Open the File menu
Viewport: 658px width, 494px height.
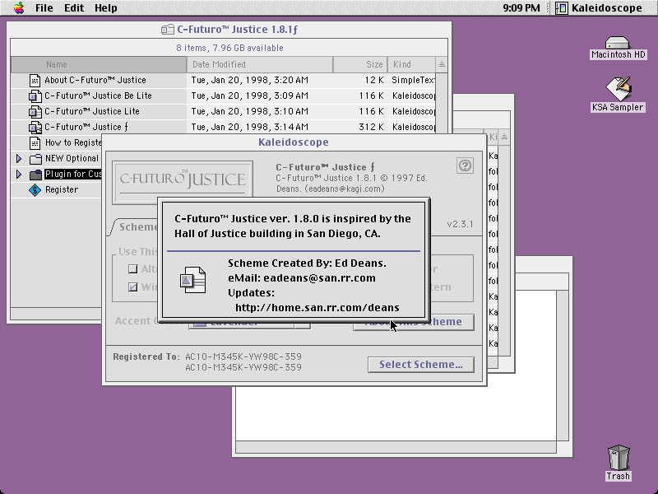click(x=44, y=8)
